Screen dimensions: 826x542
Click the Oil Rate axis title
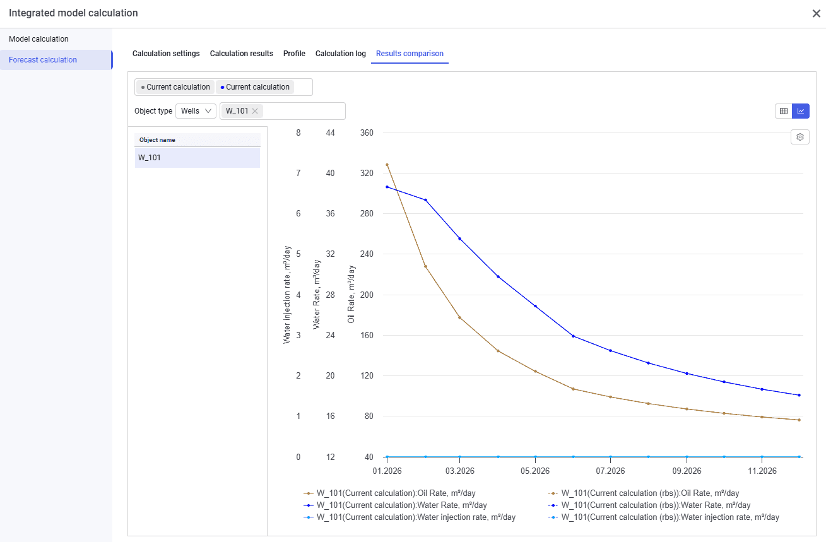click(351, 295)
